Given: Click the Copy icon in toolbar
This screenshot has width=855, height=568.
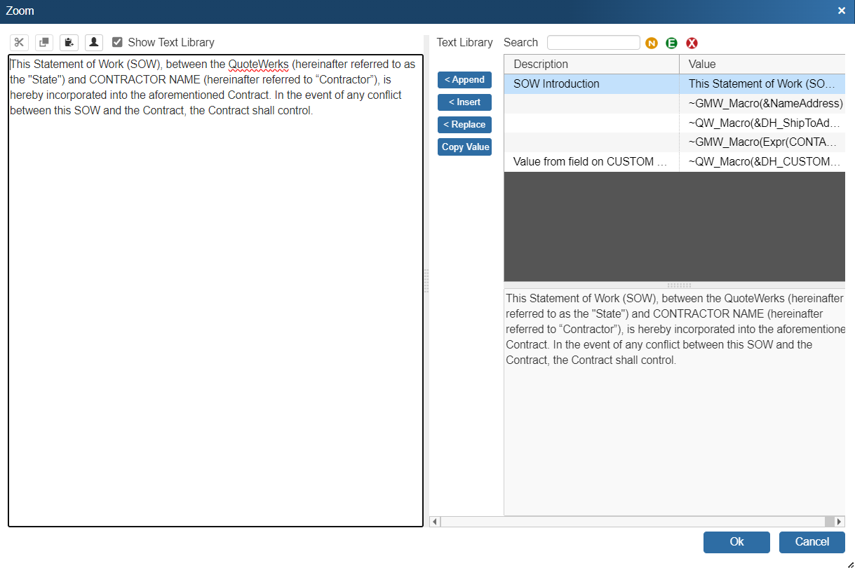Looking at the screenshot, I should [44, 43].
